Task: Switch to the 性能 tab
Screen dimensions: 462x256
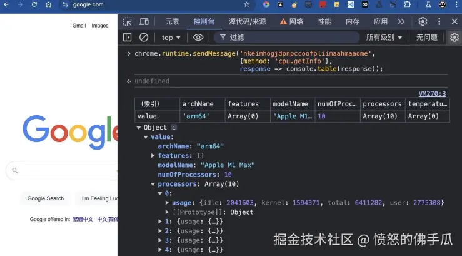Action: 324,21
